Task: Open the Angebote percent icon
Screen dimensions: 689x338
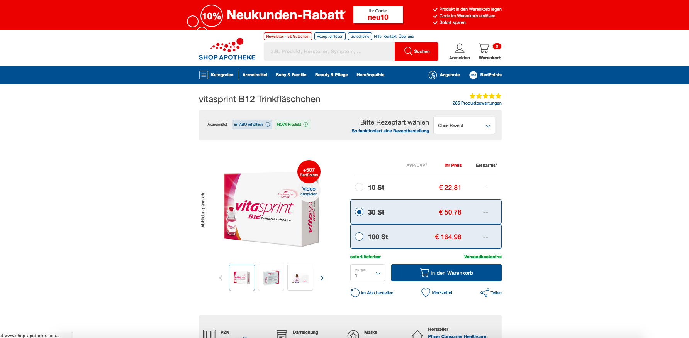Action: [x=433, y=75]
